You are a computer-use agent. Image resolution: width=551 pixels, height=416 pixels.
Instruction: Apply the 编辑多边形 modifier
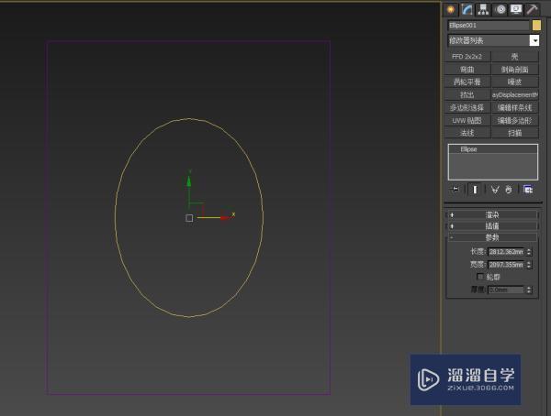click(514, 120)
